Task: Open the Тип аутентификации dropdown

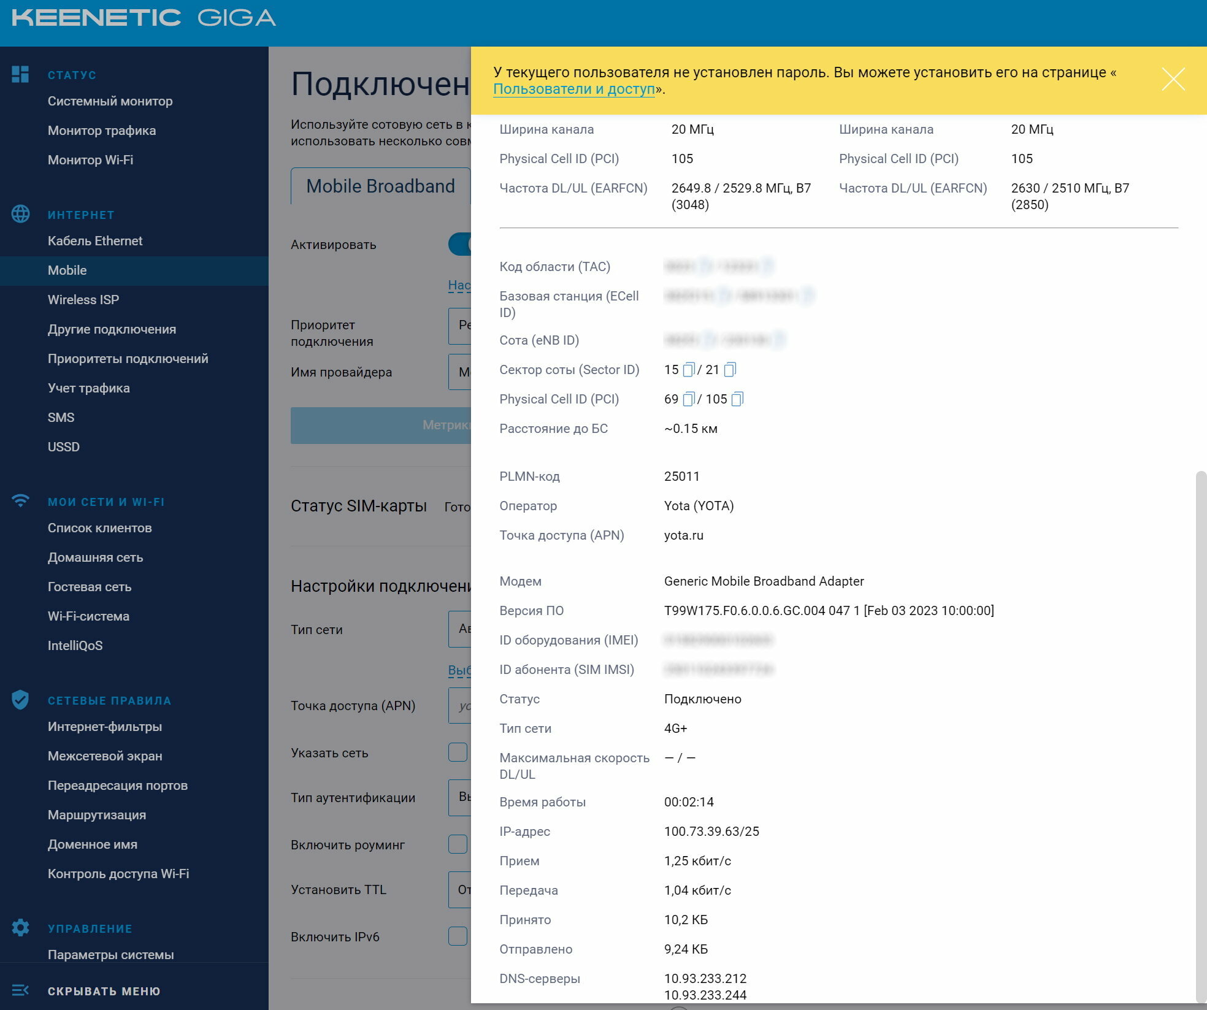Action: 460,797
